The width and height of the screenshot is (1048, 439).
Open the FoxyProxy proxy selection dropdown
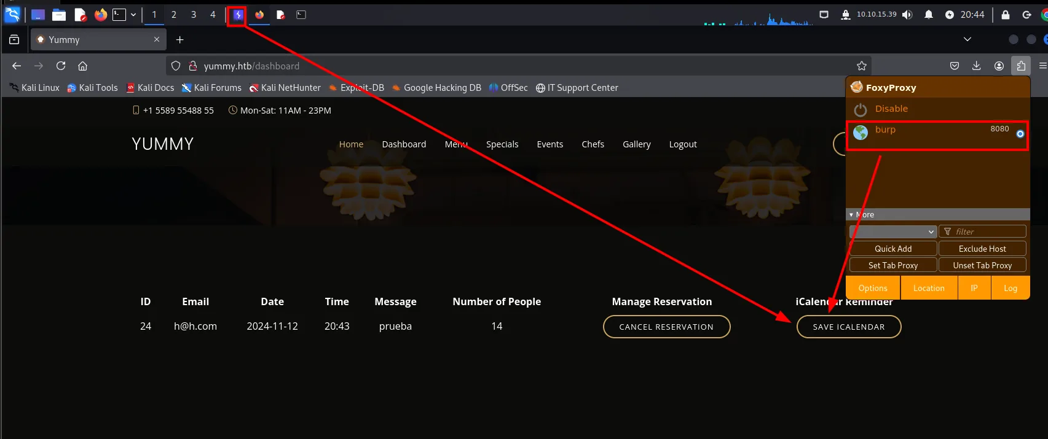click(x=893, y=231)
